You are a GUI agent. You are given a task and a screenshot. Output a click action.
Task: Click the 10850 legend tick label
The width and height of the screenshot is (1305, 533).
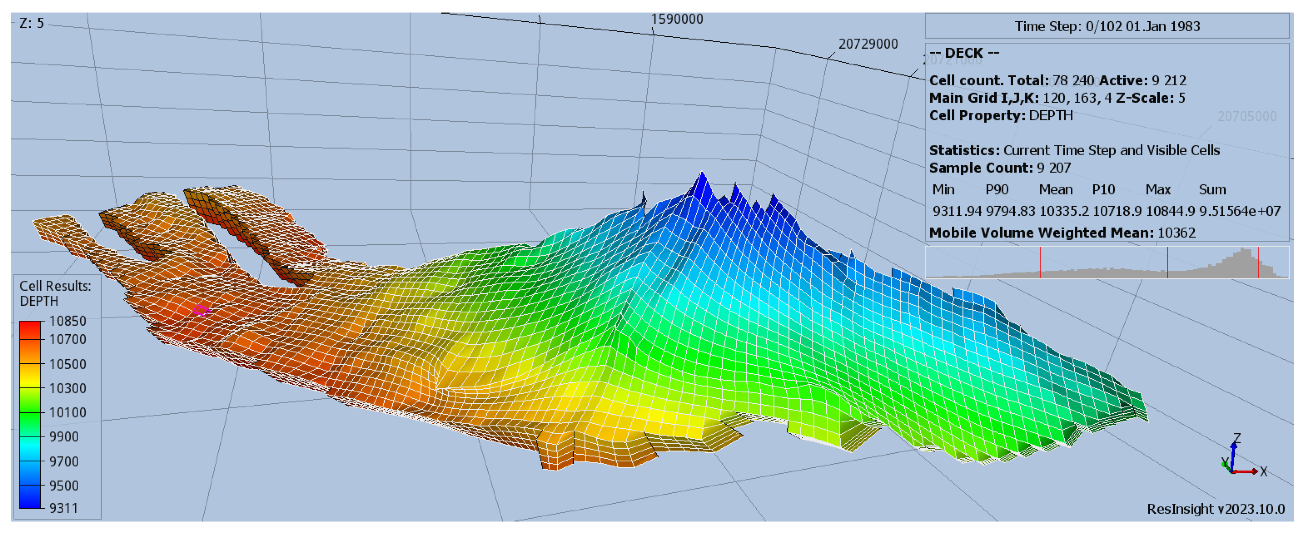click(68, 321)
